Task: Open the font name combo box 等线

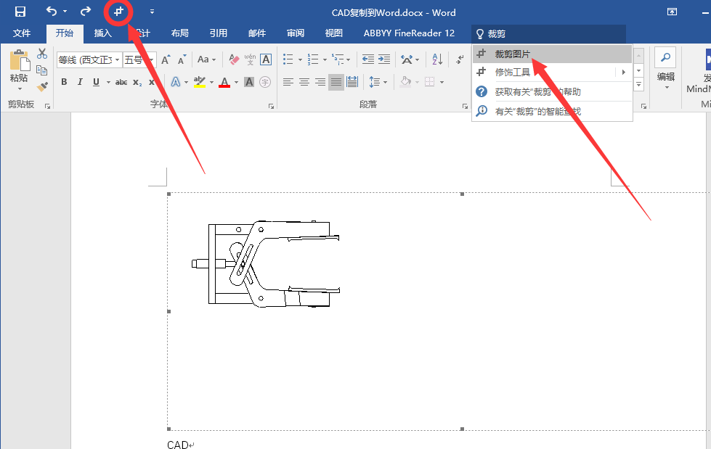Action: click(x=89, y=59)
